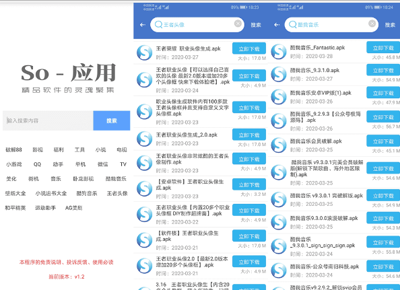Open app icon for 酷我音乐-公众号南归科技.apk

[279, 270]
